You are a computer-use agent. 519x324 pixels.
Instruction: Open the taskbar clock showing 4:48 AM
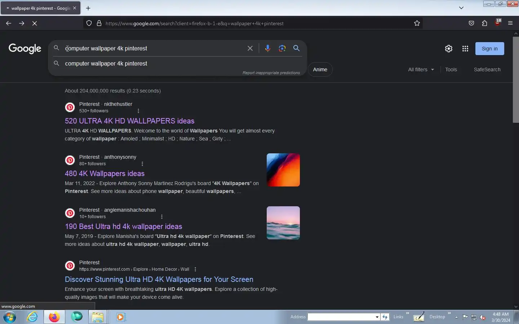point(501,317)
